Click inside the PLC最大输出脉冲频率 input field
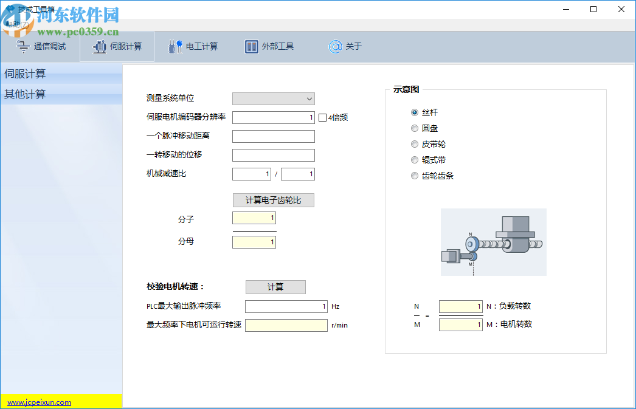Image resolution: width=636 pixels, height=409 pixels. pos(285,306)
